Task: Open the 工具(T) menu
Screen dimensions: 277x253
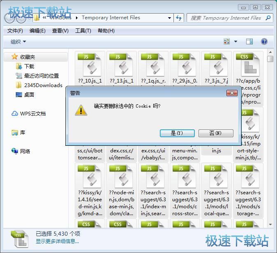Action: pos(83,31)
